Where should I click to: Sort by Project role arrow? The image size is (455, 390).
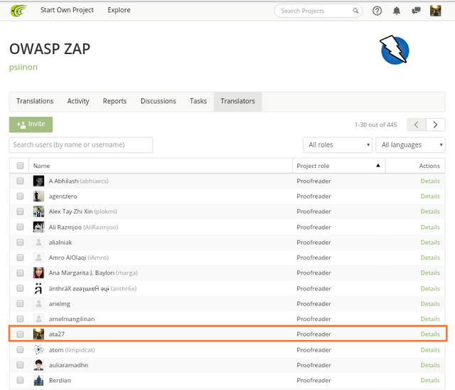378,166
